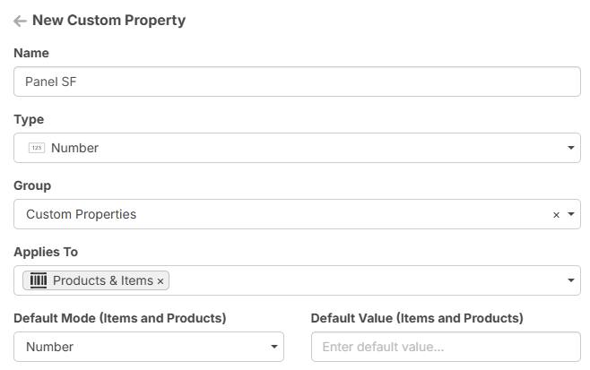Click the back arrow beside New Custom Property
The width and height of the screenshot is (590, 370).
20,21
